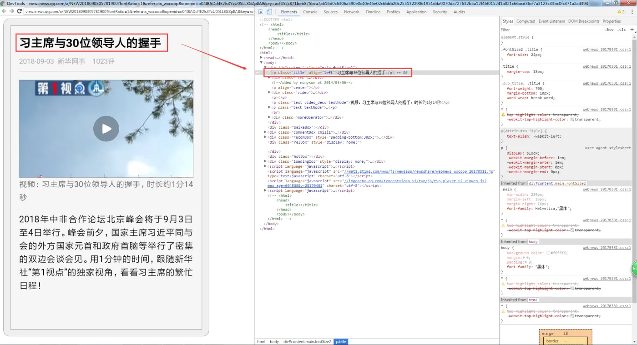Expand the margin shorthand in body rule
The width and height of the screenshot is (637, 345).
[x=524, y=257]
